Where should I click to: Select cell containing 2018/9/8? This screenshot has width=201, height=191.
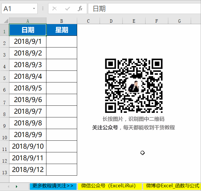(28, 123)
